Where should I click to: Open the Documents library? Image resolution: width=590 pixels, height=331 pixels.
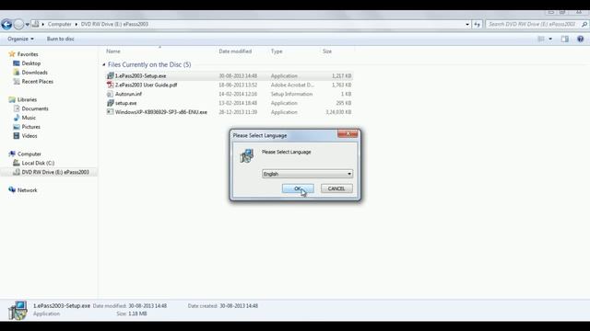coord(35,108)
